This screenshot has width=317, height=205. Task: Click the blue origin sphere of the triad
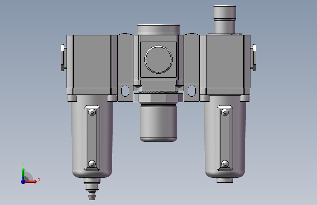coord(23,182)
